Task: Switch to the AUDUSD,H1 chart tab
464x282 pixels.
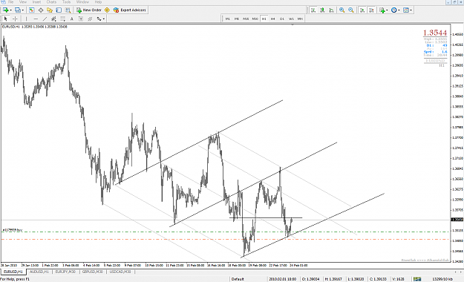Action: 39,272
